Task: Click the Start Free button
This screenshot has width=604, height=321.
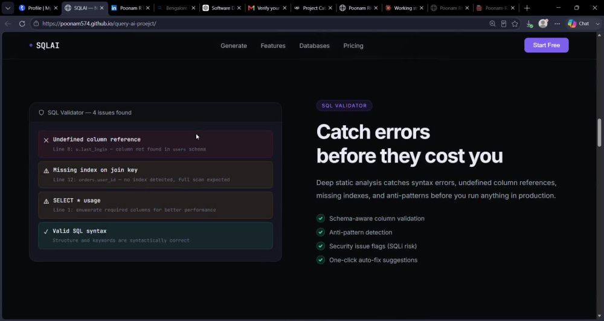Action: pos(546,45)
